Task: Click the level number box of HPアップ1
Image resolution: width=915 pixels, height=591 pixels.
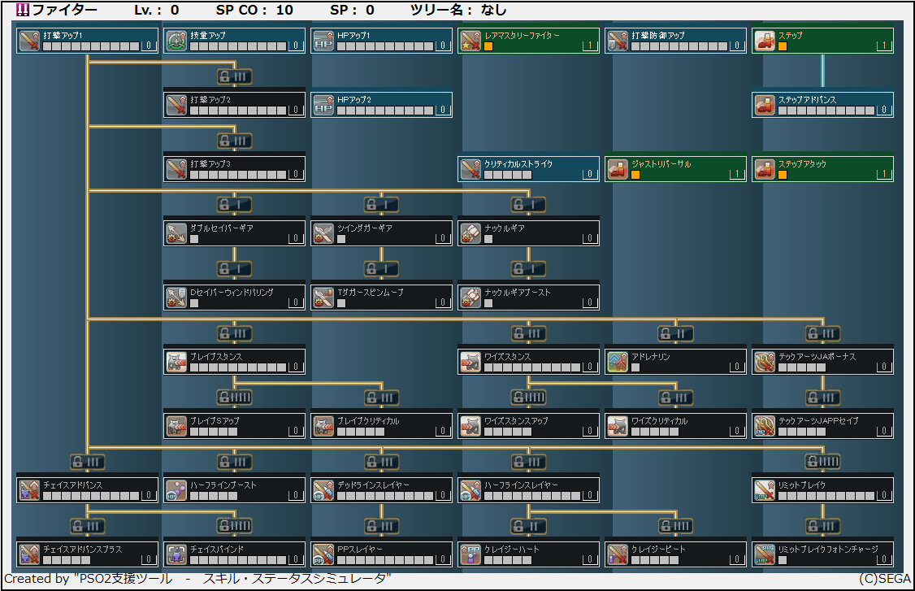Action: [443, 46]
